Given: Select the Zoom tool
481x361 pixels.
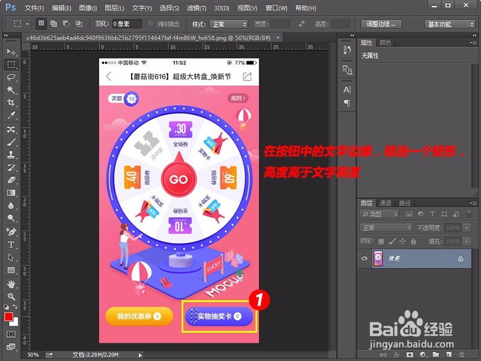Looking at the screenshot, I should (11, 297).
